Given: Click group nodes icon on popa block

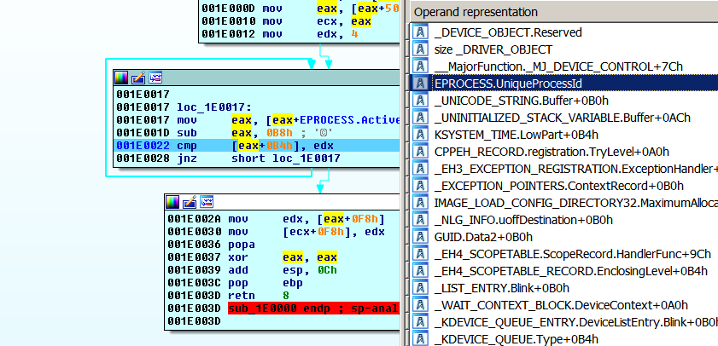Looking at the screenshot, I should (x=206, y=202).
